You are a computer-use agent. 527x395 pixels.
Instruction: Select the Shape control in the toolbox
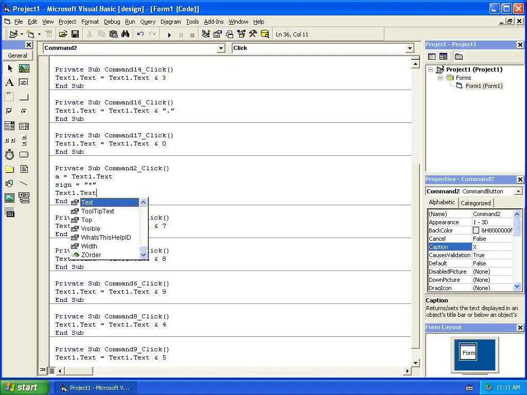[10, 184]
